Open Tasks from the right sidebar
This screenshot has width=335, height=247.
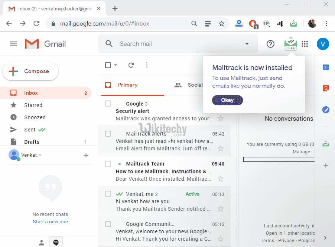click(326, 110)
